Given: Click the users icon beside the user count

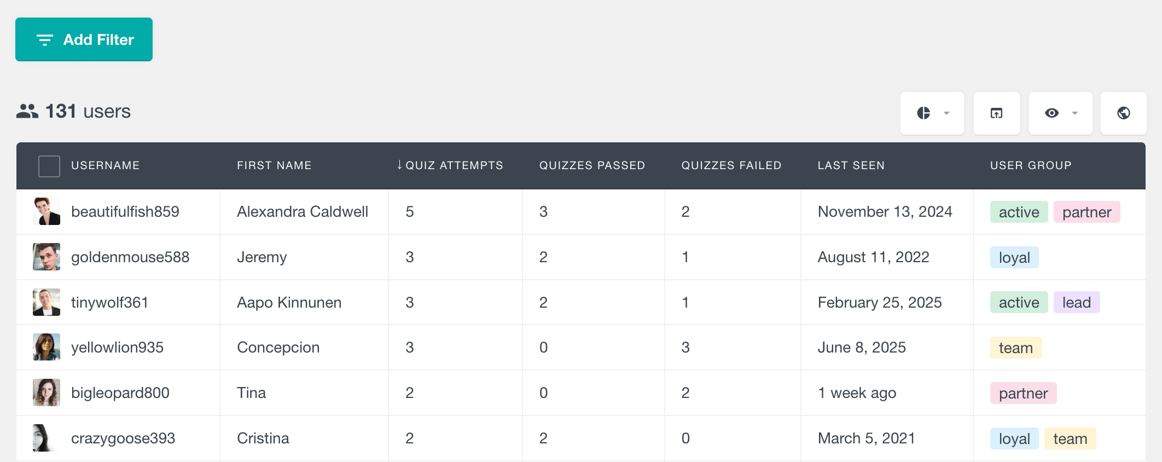Looking at the screenshot, I should 27,111.
